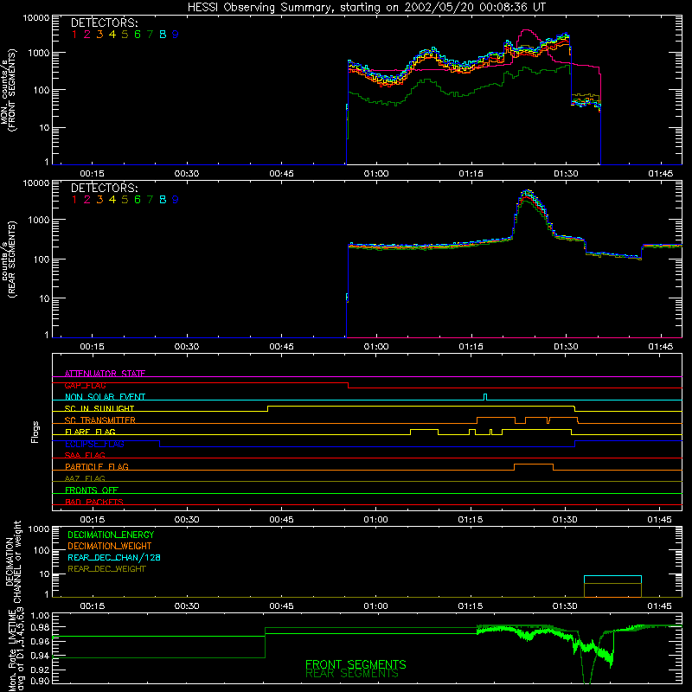This screenshot has height=692, width=692.
Task: Click the cyan REAR_DEC_CHAN step in decimation plot
Action: (x=612, y=576)
